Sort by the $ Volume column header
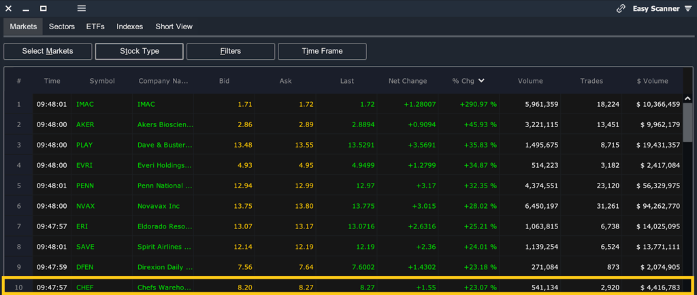The image size is (697, 295). click(652, 81)
